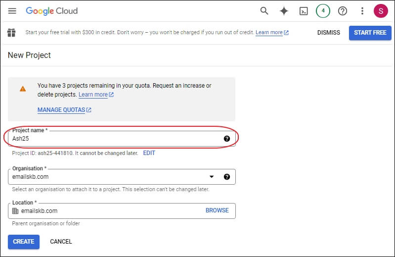Image resolution: width=395 pixels, height=257 pixels.
Task: Click the Location field value emailskb.com
Action: pyautogui.click(x=39, y=211)
